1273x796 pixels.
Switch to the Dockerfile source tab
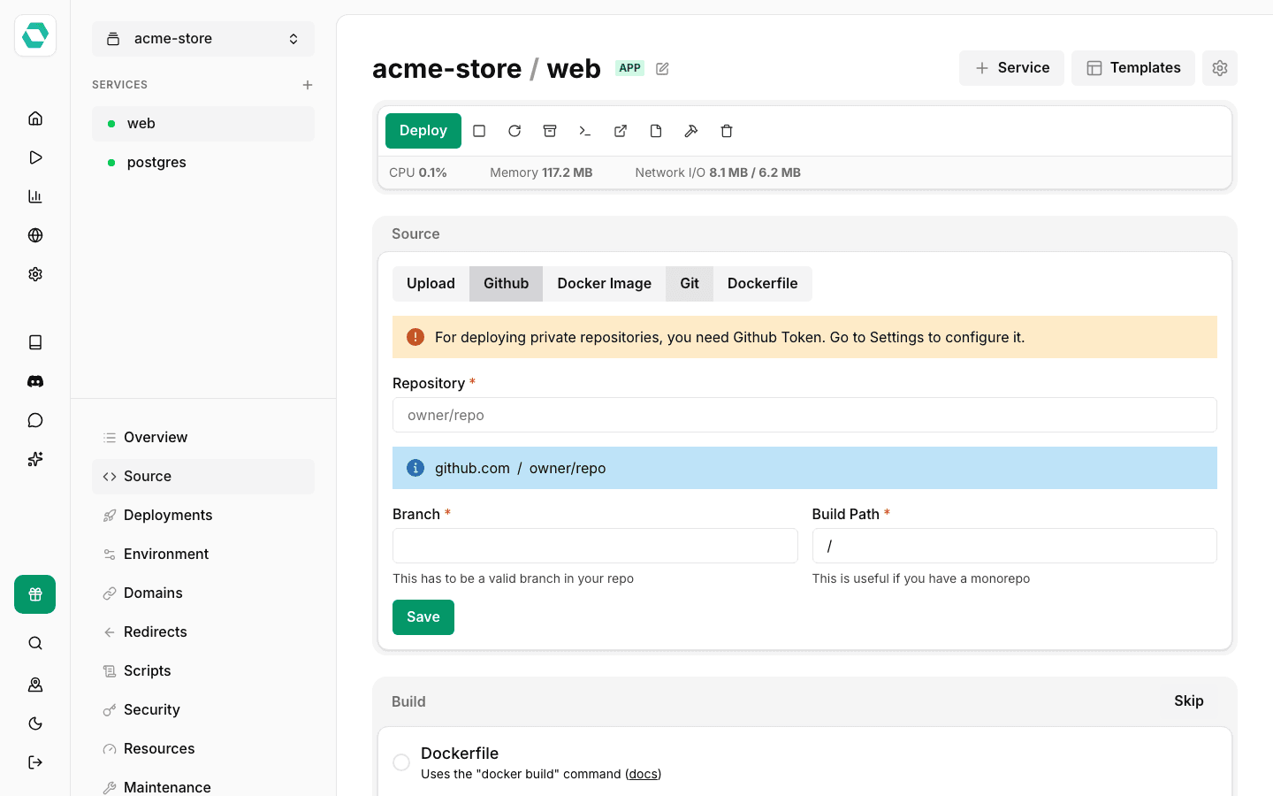[x=762, y=284]
